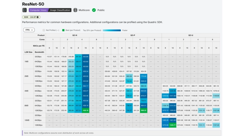This screenshot has height=136, width=243.
Task: Click the green Public checkmark icon
Action: pos(94,10)
